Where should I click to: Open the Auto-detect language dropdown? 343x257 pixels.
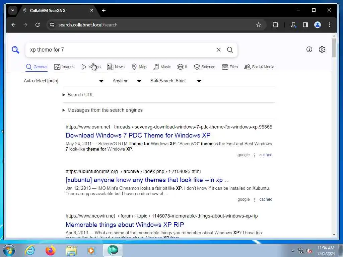63,81
